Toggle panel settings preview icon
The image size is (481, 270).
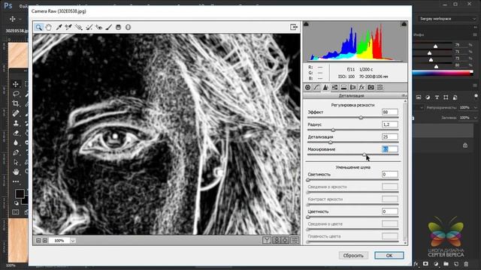click(x=295, y=240)
